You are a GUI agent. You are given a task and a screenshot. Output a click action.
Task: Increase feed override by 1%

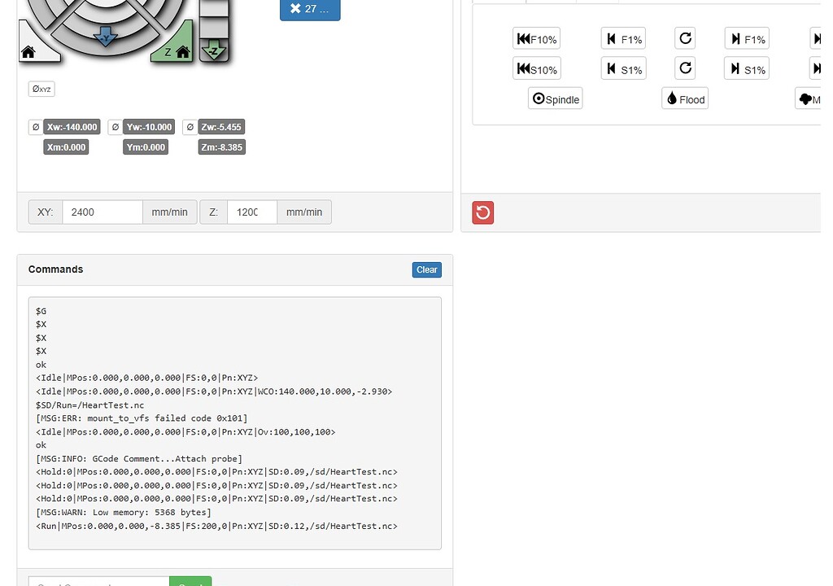(x=747, y=39)
